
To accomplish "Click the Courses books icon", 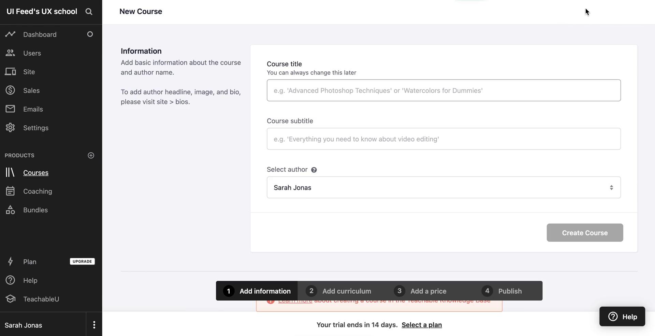I will point(10,172).
